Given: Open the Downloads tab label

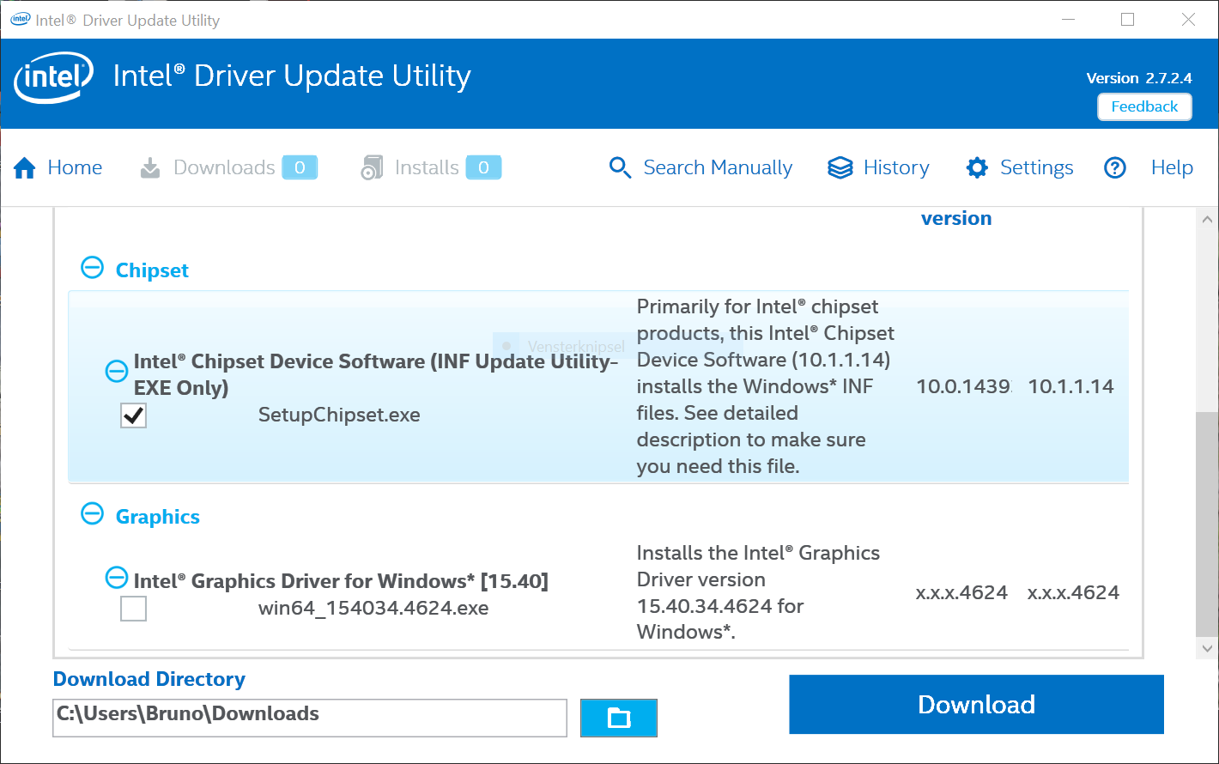Looking at the screenshot, I should point(224,167).
